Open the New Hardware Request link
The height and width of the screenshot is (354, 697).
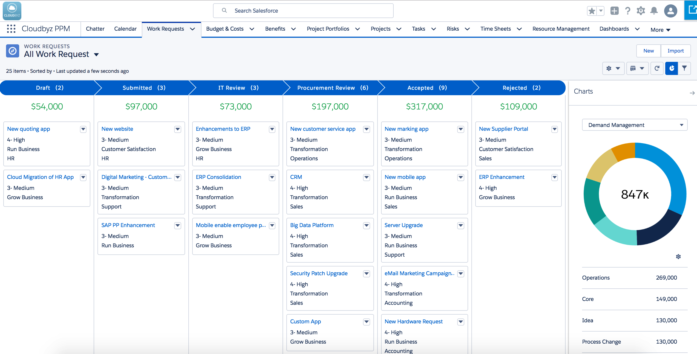click(x=413, y=321)
